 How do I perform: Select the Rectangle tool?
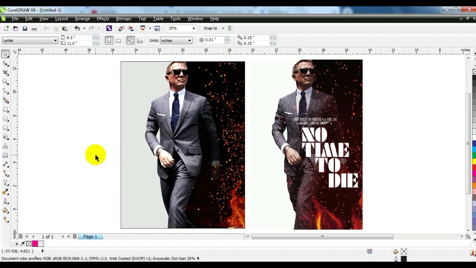[6, 109]
